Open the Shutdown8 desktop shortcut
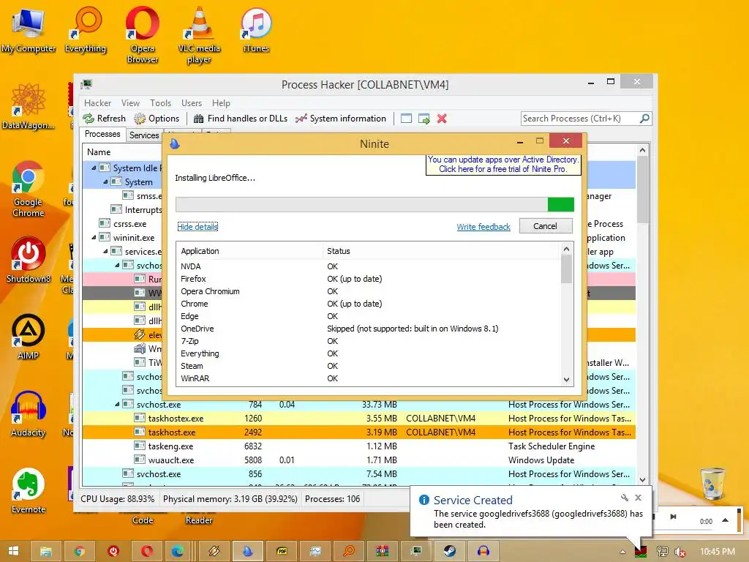Image resolution: width=749 pixels, height=562 pixels. (29, 260)
